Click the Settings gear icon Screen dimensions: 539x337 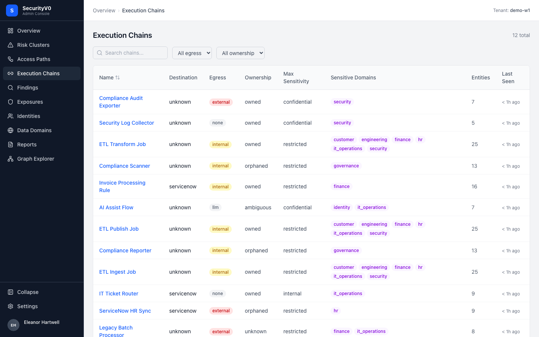pos(10,306)
